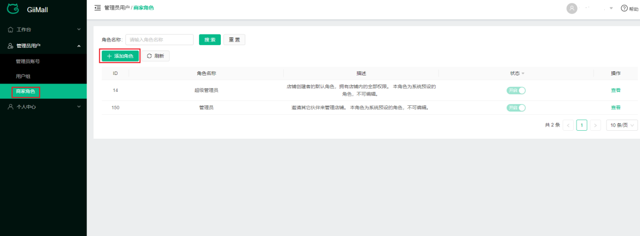Select 用户组 in the sidebar
Viewport: 640px width, 236px height.
click(23, 77)
